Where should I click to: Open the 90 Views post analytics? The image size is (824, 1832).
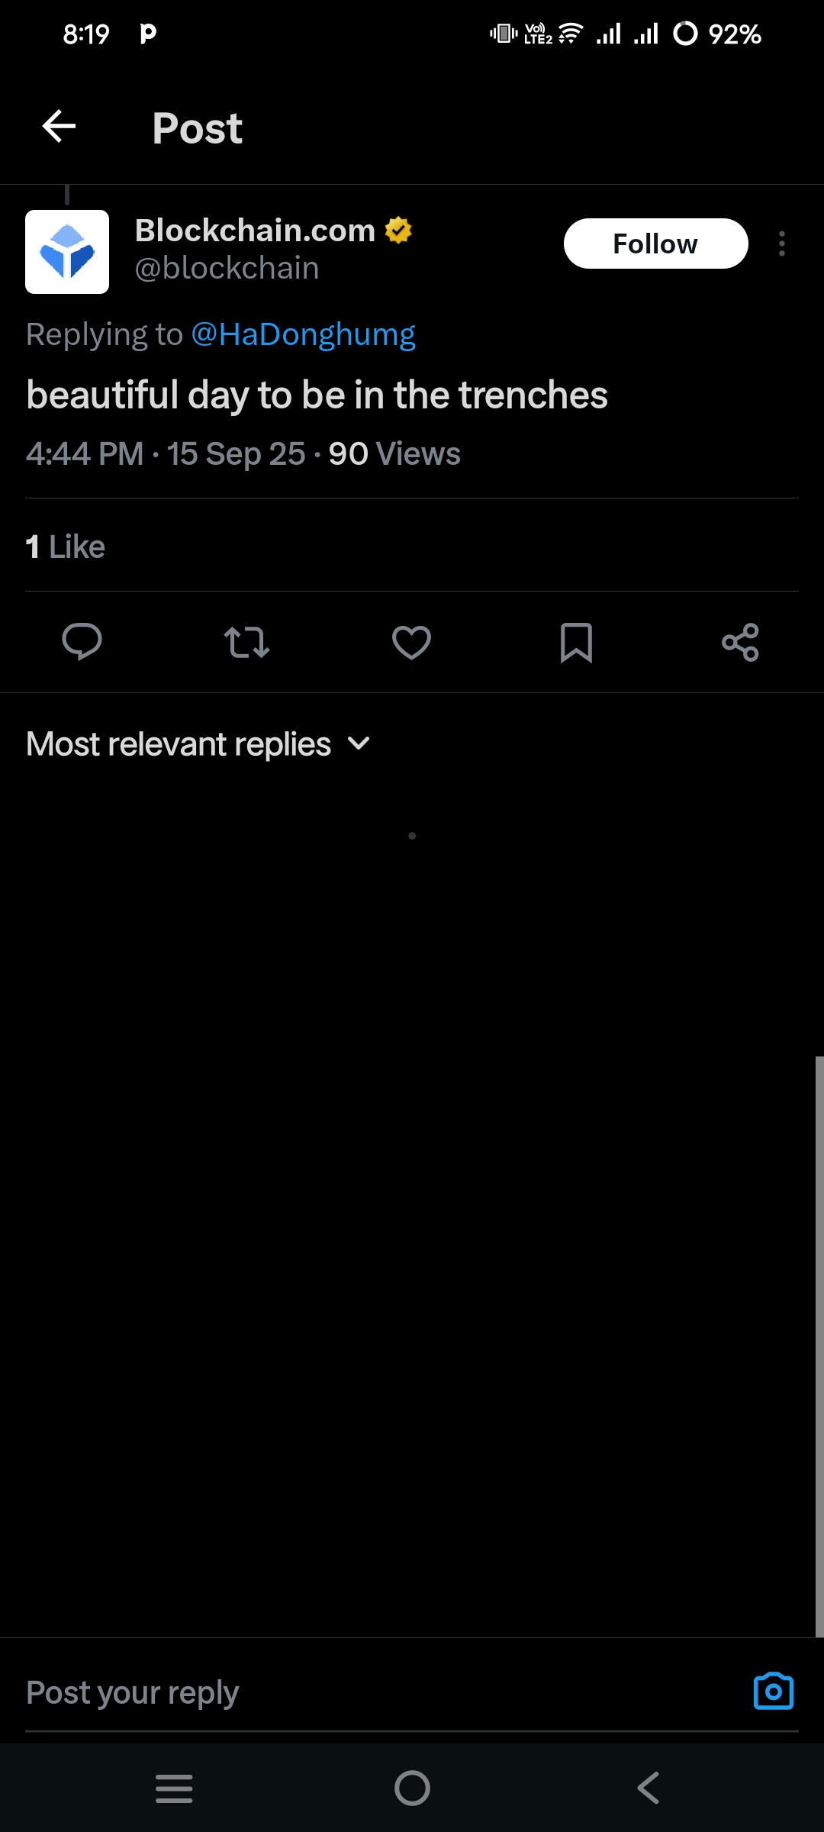click(394, 454)
